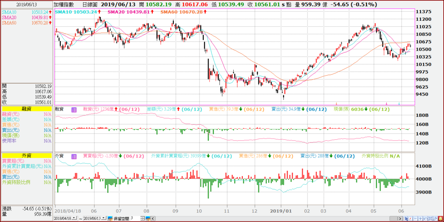The width and height of the screenshot is (444, 222).
Task: Click SMA60 legend in chart header
Action: (185, 12)
